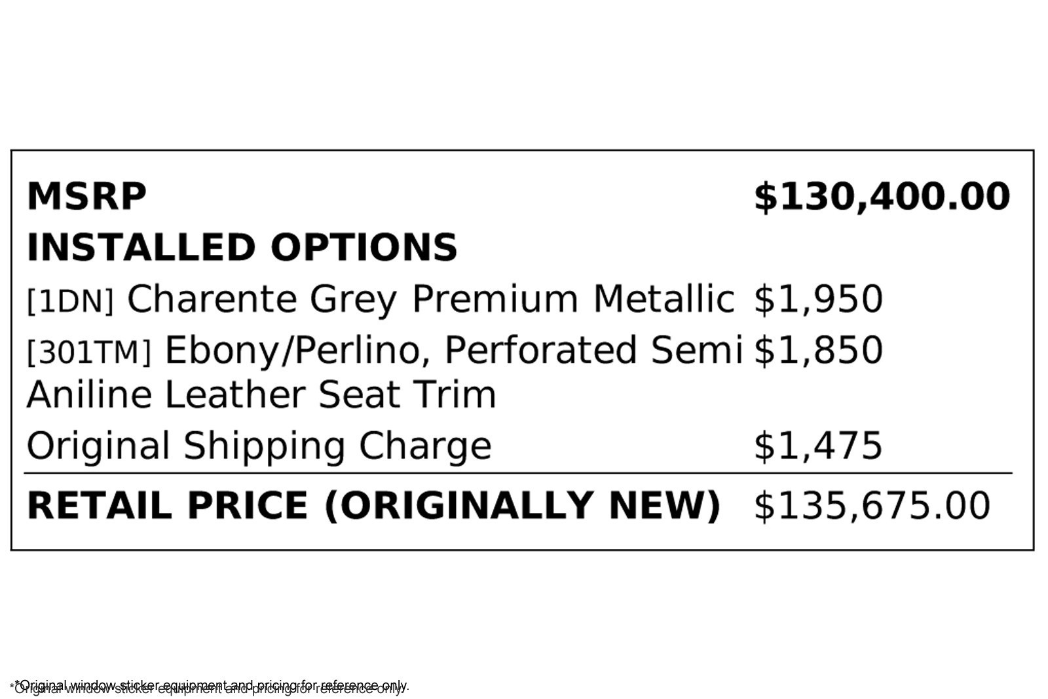Click the INSTALLED OPTIONS heading
This screenshot has height=699, width=1048.
coord(242,248)
